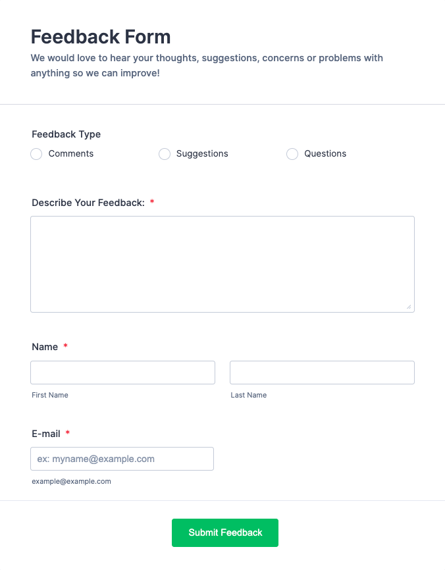Click the "Feedback Form" page heading

pyautogui.click(x=101, y=37)
